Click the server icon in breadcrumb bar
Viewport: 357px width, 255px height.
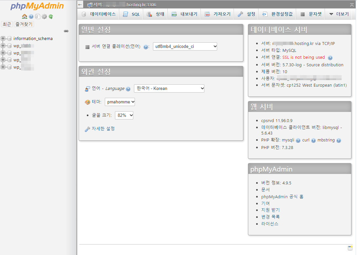(x=90, y=5)
